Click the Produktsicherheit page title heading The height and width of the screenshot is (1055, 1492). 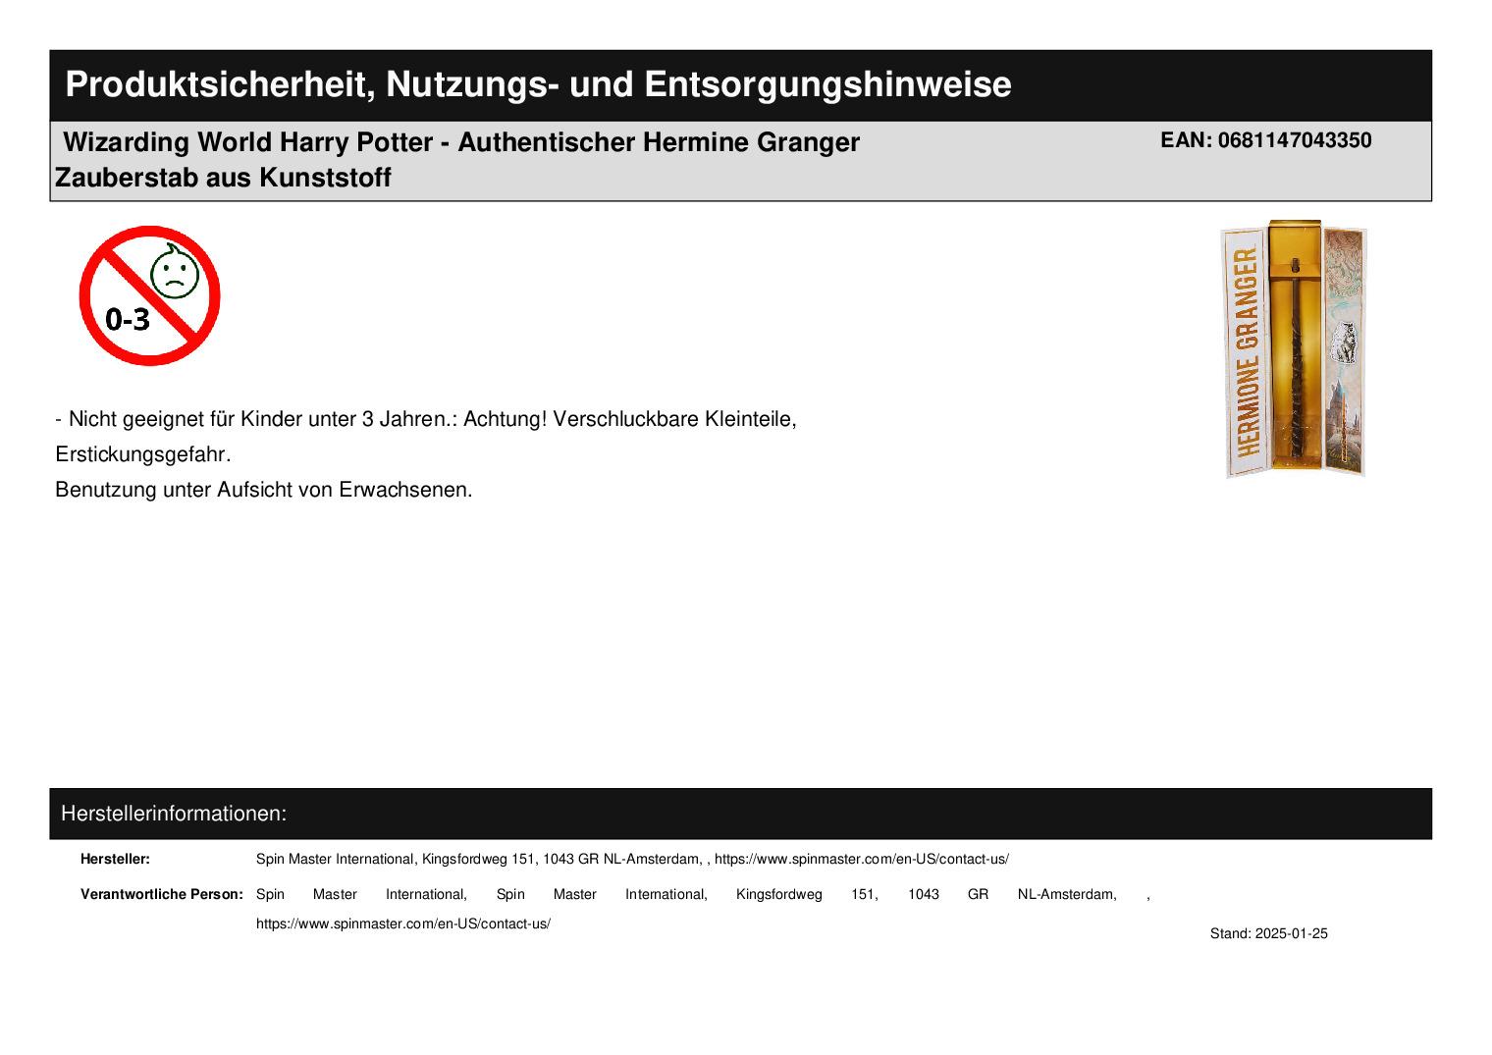coord(538,84)
